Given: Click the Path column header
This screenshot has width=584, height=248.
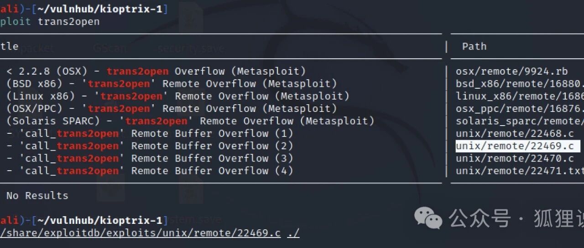Looking at the screenshot, I should pos(474,46).
